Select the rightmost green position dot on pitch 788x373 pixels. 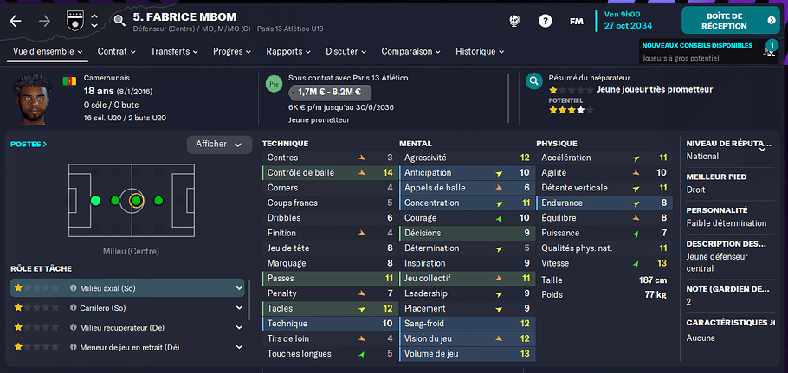click(x=158, y=201)
